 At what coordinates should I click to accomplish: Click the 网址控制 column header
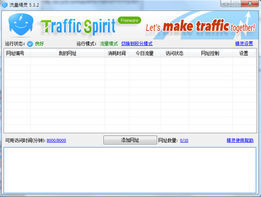click(210, 53)
